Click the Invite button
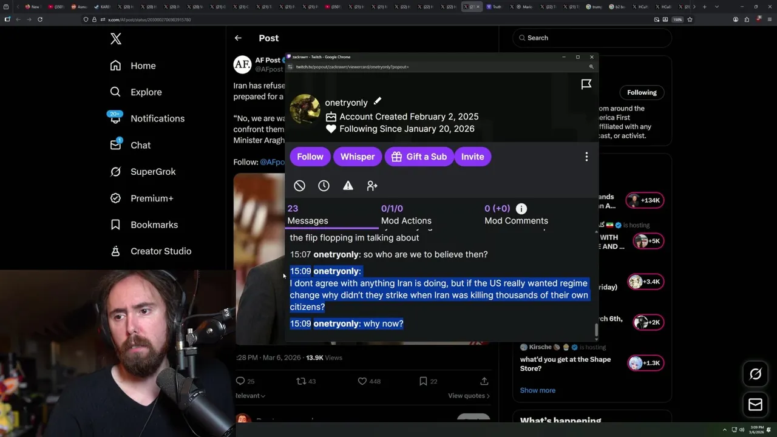777x437 pixels. click(472, 157)
